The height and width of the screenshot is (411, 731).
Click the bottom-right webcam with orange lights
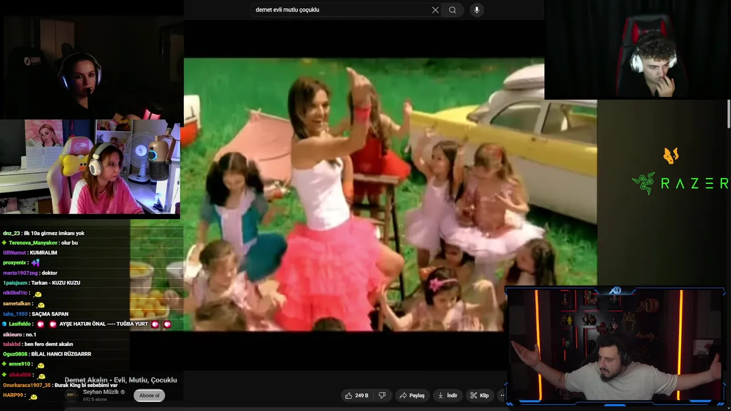click(616, 345)
